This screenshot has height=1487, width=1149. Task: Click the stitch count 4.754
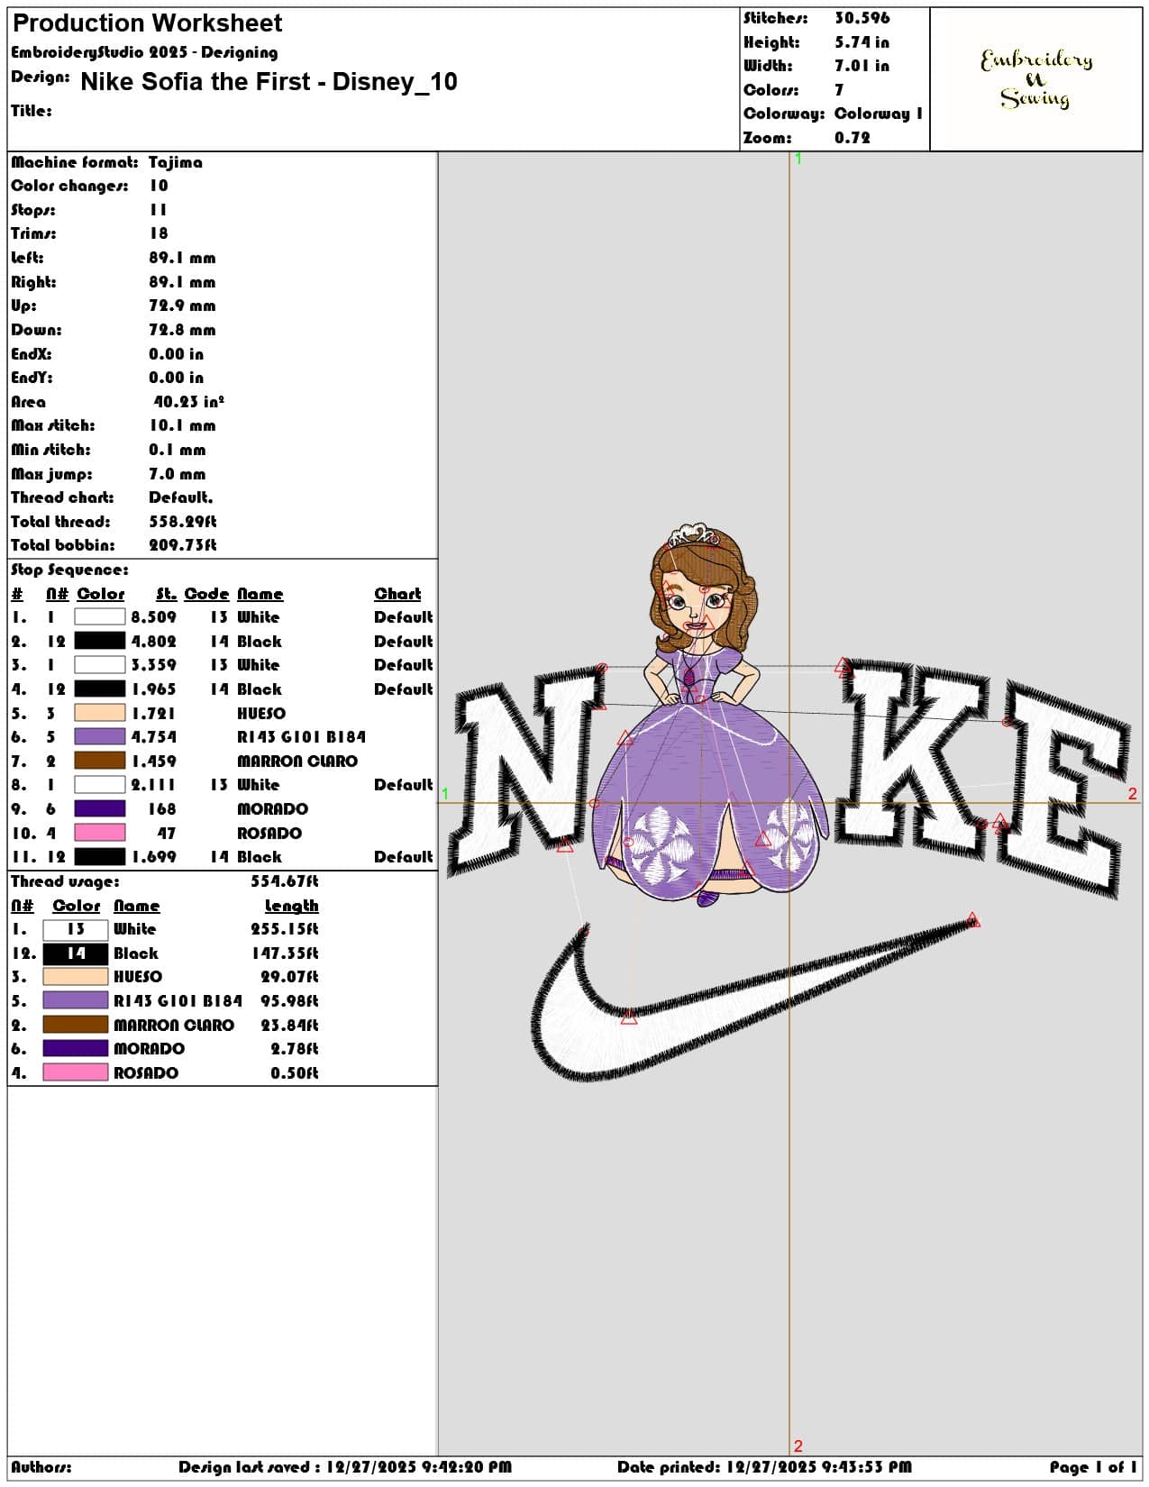coord(154,737)
